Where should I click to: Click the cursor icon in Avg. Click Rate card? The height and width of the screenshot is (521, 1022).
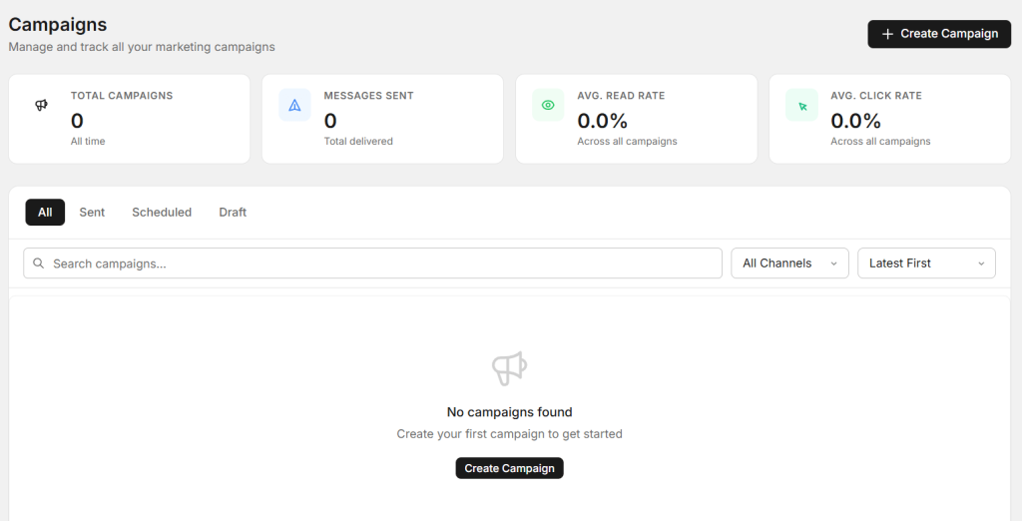[802, 106]
